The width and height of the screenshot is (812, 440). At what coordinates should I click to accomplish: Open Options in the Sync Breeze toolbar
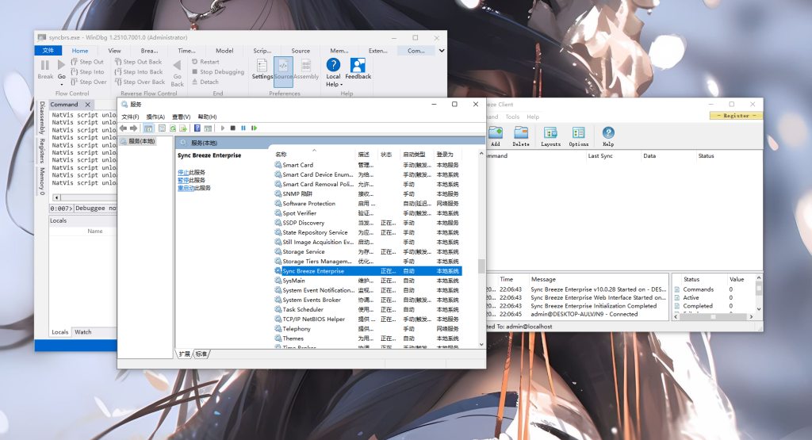tap(579, 136)
